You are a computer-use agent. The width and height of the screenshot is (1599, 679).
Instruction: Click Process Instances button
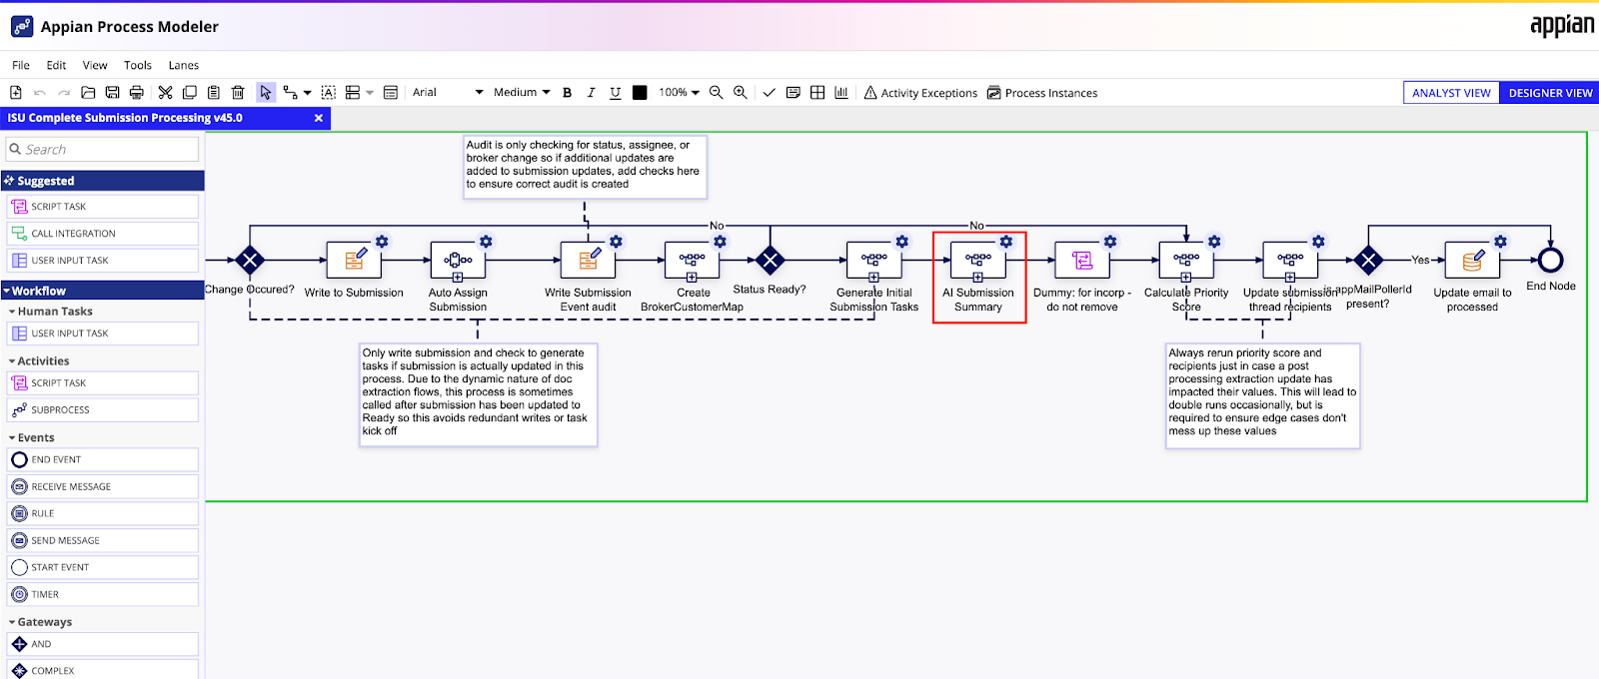pyautogui.click(x=1042, y=93)
